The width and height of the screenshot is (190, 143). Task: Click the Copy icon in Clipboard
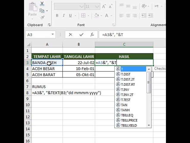click(x=42, y=11)
